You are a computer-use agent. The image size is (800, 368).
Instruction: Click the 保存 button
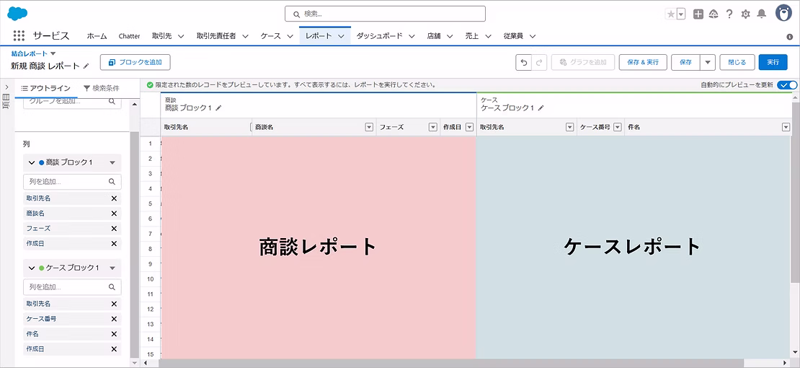click(x=685, y=62)
